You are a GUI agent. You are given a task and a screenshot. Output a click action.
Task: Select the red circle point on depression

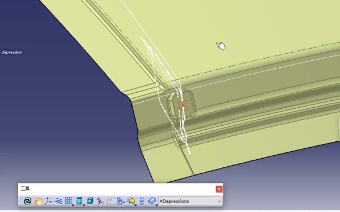(x=183, y=105)
